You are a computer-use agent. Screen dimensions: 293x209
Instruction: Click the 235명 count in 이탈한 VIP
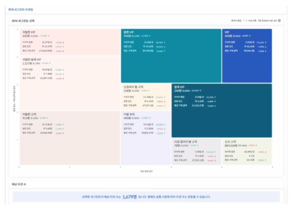pos(26,36)
